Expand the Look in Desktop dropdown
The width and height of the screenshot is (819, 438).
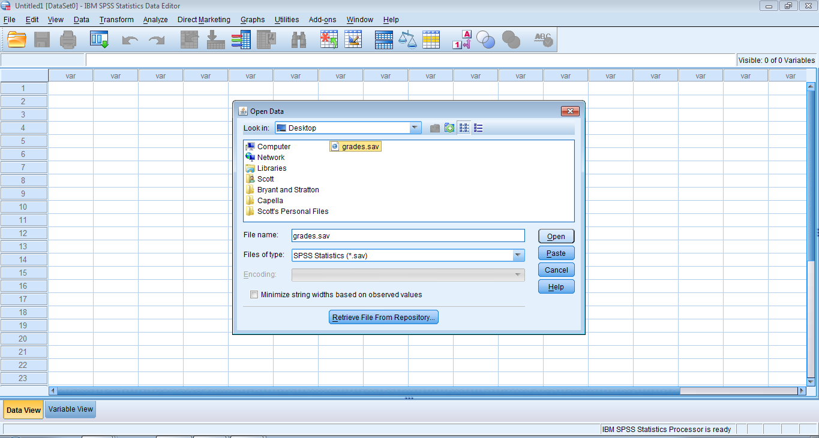pyautogui.click(x=415, y=128)
